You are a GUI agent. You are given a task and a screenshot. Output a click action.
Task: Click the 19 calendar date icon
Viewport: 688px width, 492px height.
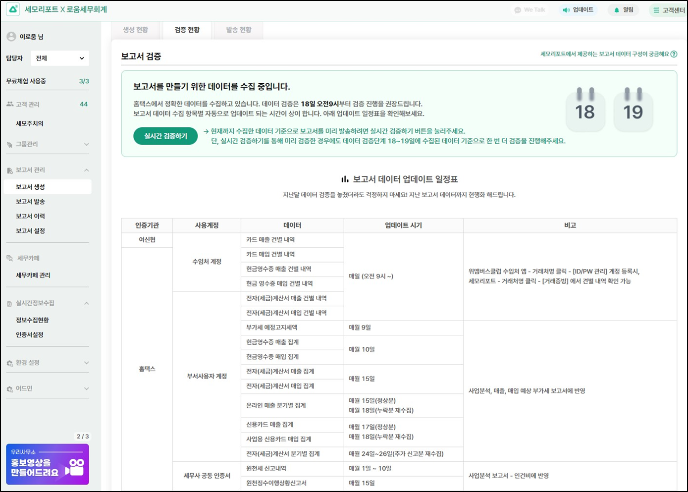pos(633,109)
